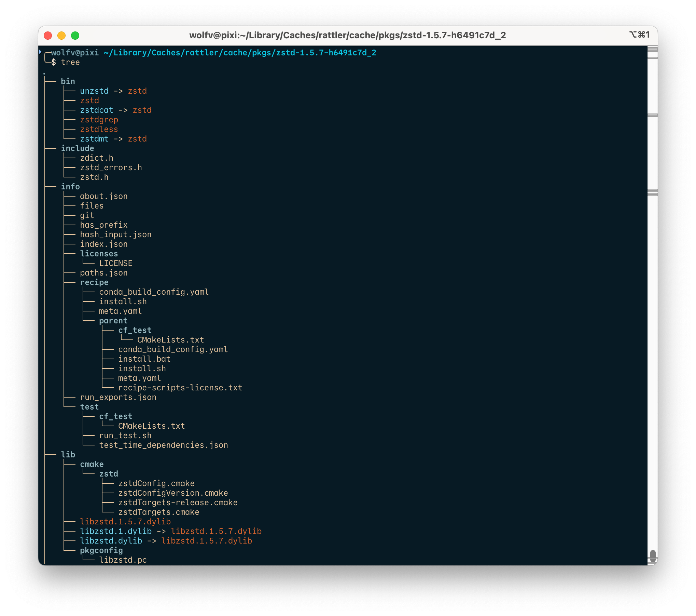696x616 pixels.
Task: Click the ⌥⌘1 shortcut indicator
Action: pyautogui.click(x=639, y=35)
